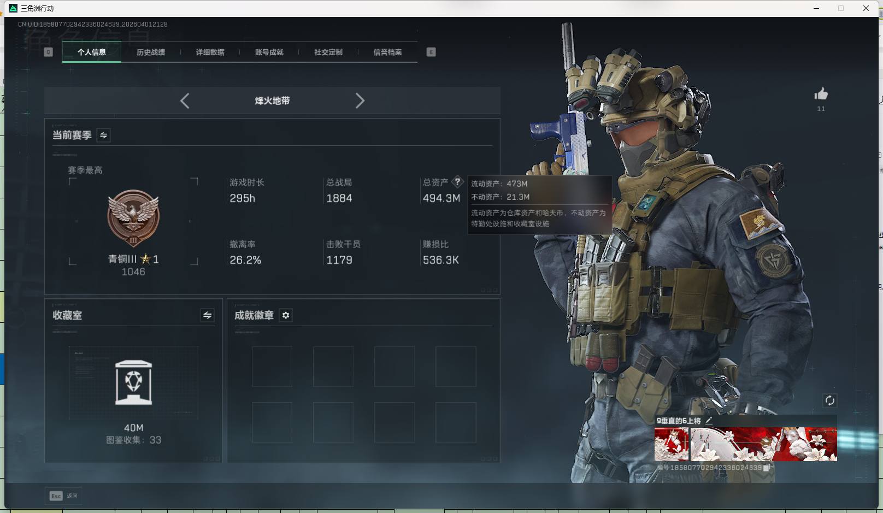Switch to the 历史战绩 tab
The width and height of the screenshot is (883, 513).
click(x=151, y=52)
